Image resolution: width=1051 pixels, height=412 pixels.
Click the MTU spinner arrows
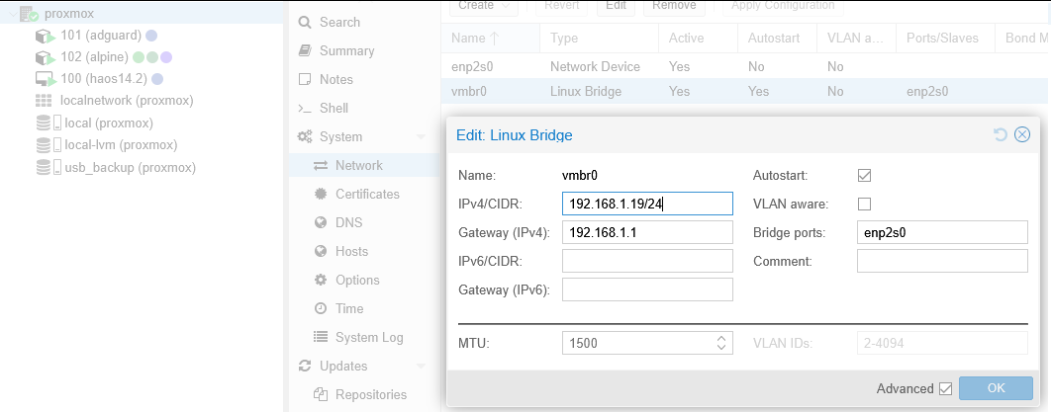click(x=721, y=344)
